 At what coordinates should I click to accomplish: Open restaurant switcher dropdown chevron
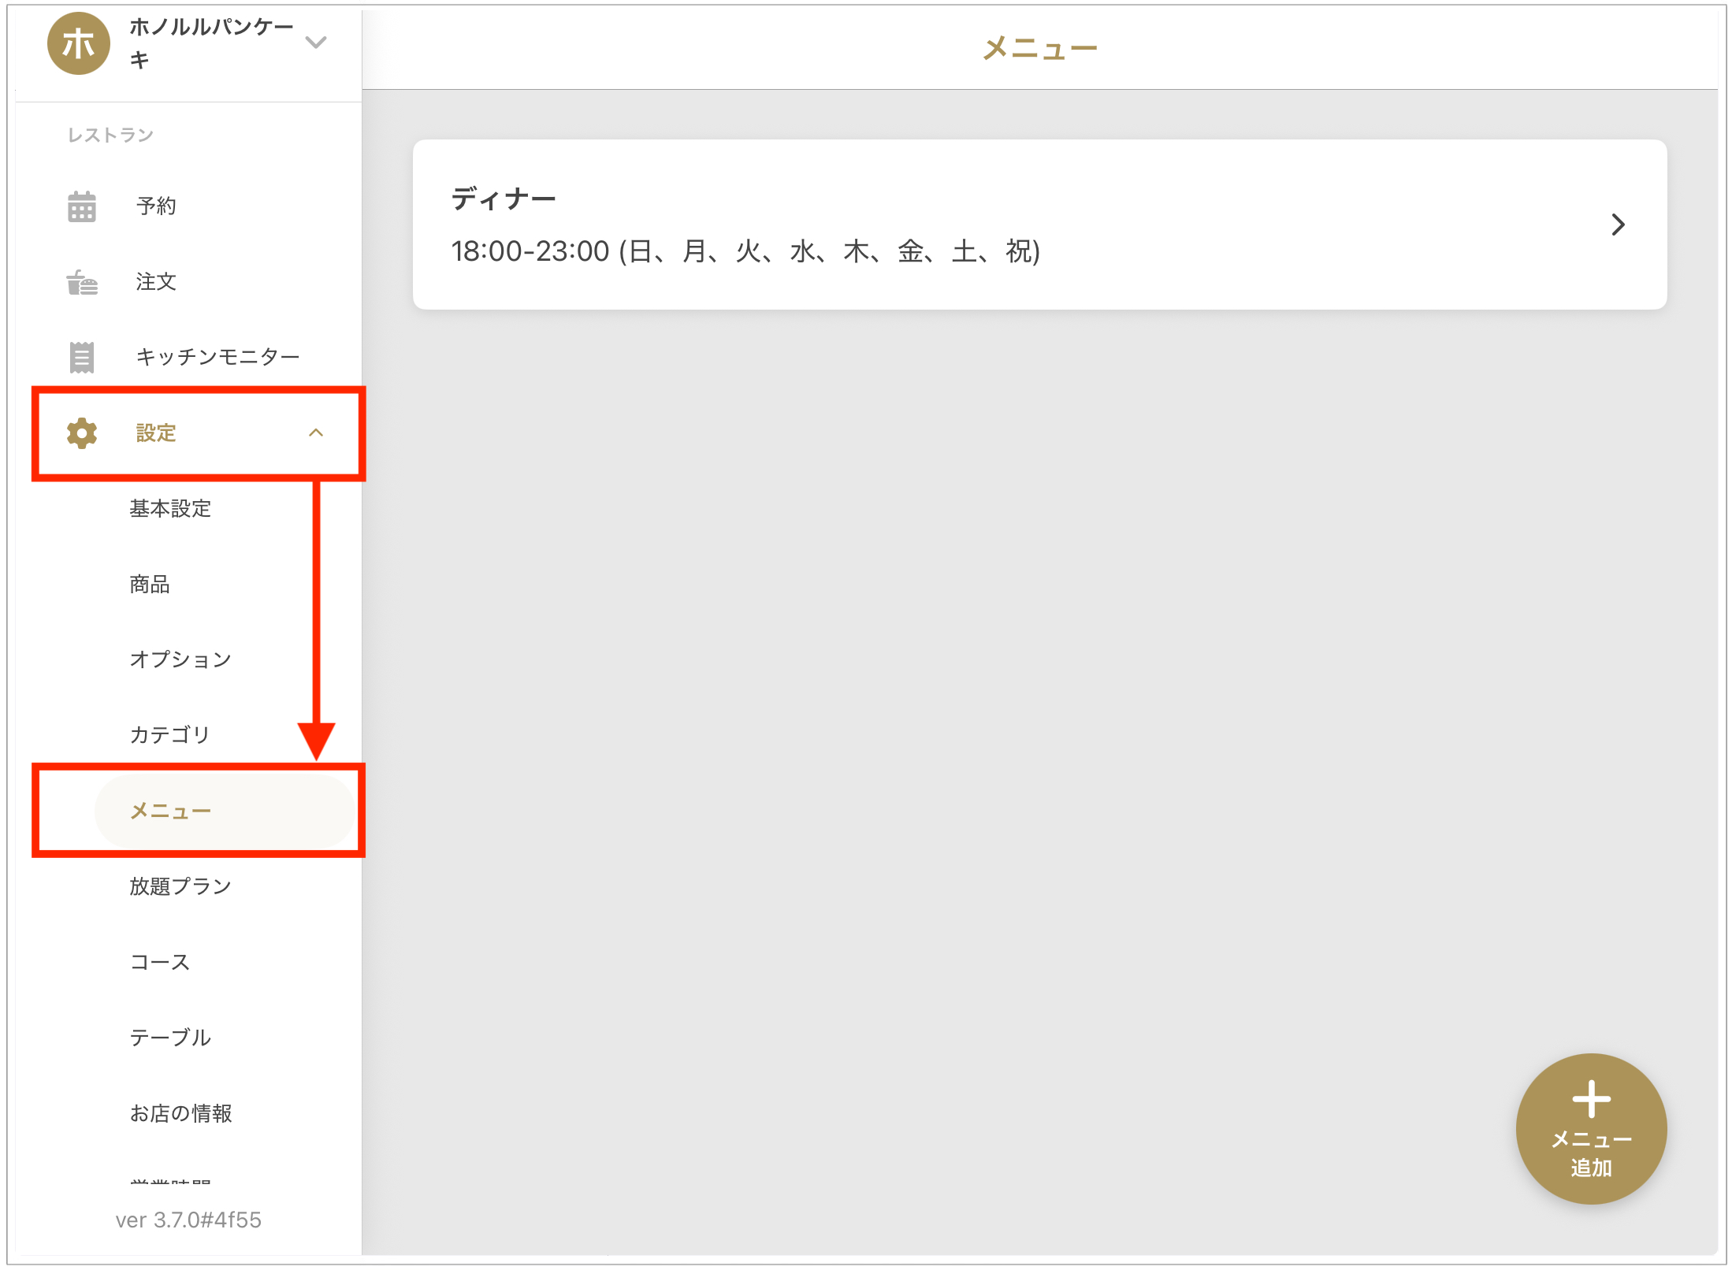pyautogui.click(x=316, y=43)
